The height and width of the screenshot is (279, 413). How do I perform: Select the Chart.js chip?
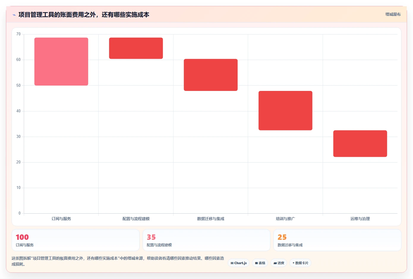point(239,263)
